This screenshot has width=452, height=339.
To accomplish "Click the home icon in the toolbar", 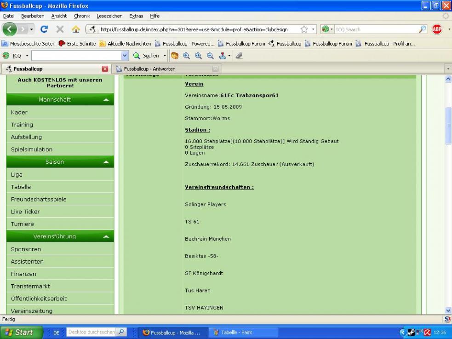I will 75,29.
